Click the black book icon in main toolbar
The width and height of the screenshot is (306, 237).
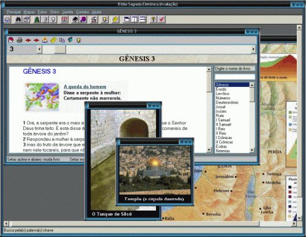[75, 20]
